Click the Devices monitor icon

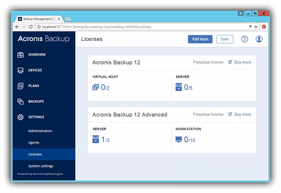pos(20,70)
